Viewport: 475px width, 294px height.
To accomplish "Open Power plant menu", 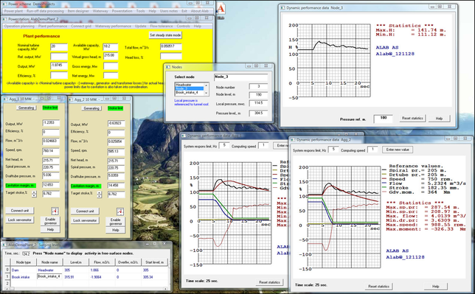I will click(x=13, y=11).
